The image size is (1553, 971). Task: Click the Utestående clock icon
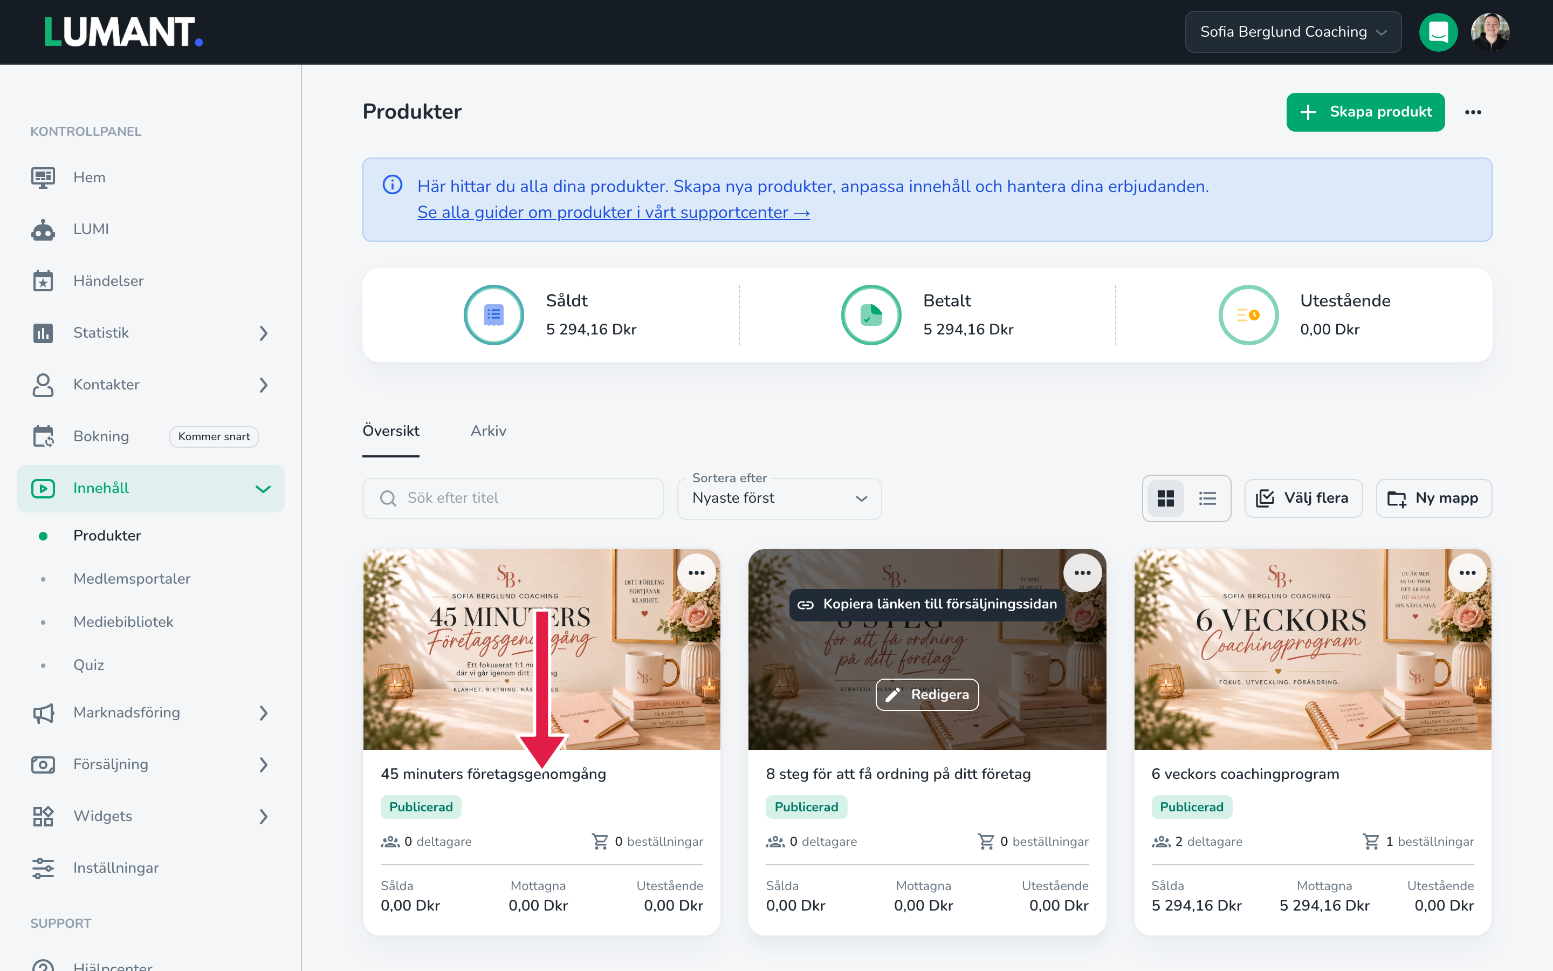pyautogui.click(x=1248, y=314)
